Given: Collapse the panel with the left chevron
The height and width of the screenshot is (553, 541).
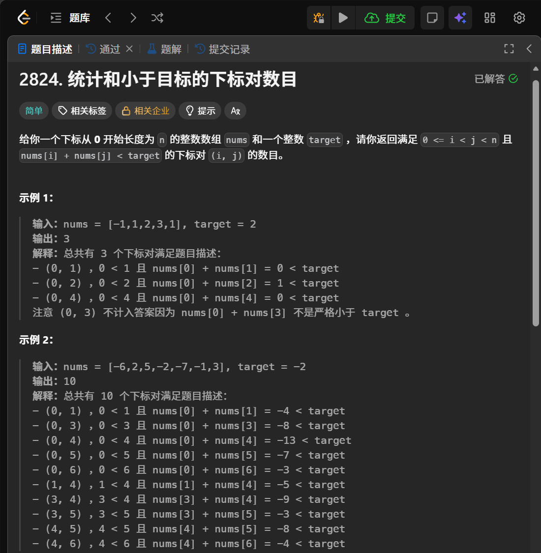Looking at the screenshot, I should pyautogui.click(x=529, y=49).
